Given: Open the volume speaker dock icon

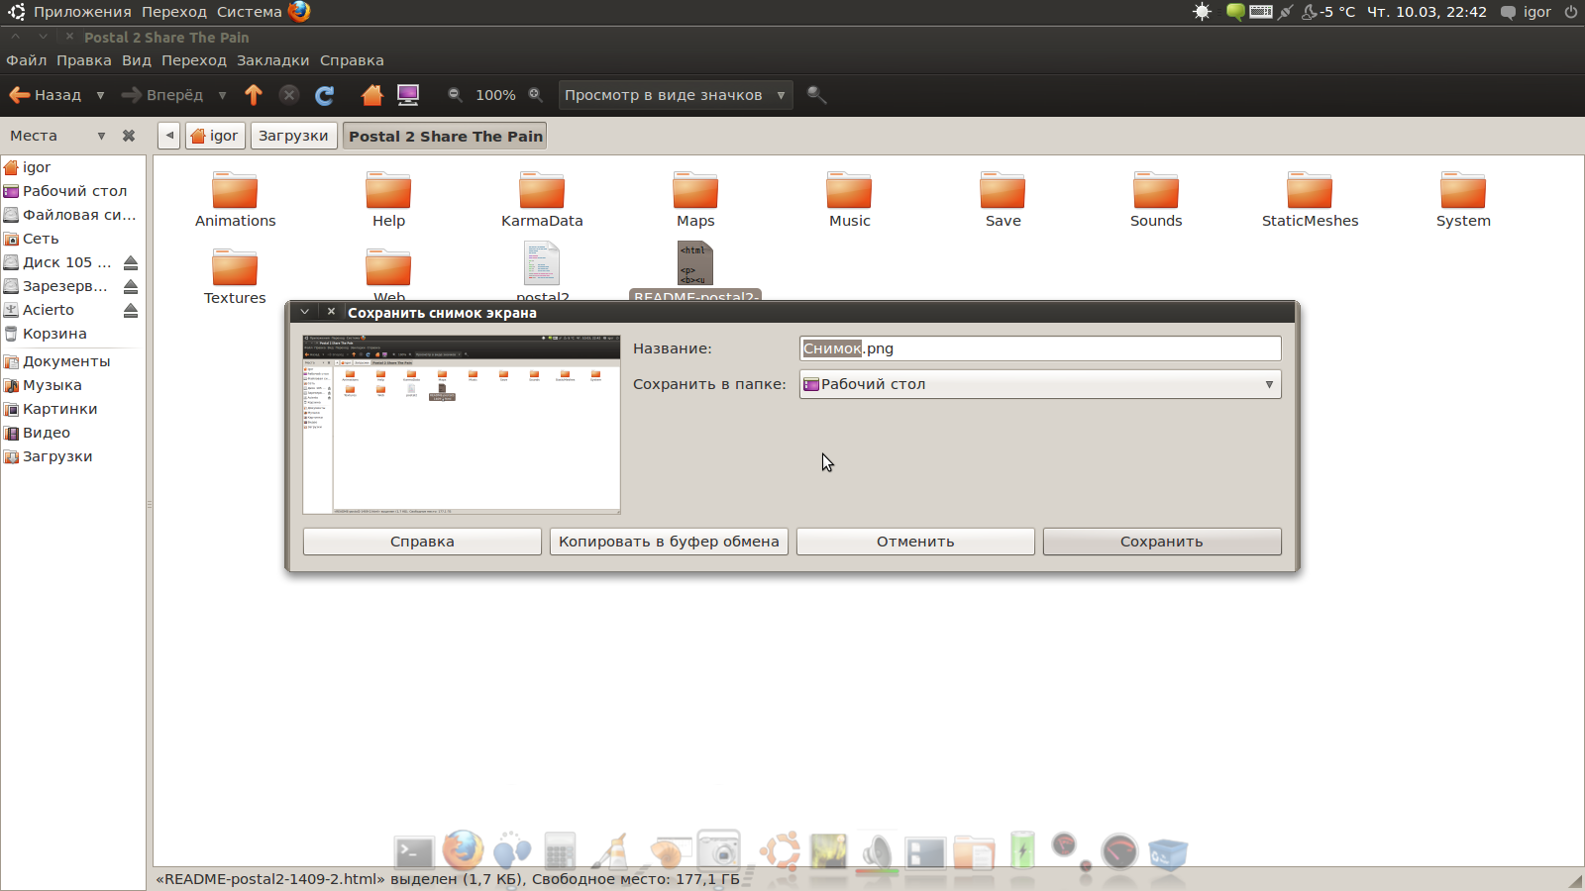Looking at the screenshot, I should click(x=877, y=852).
